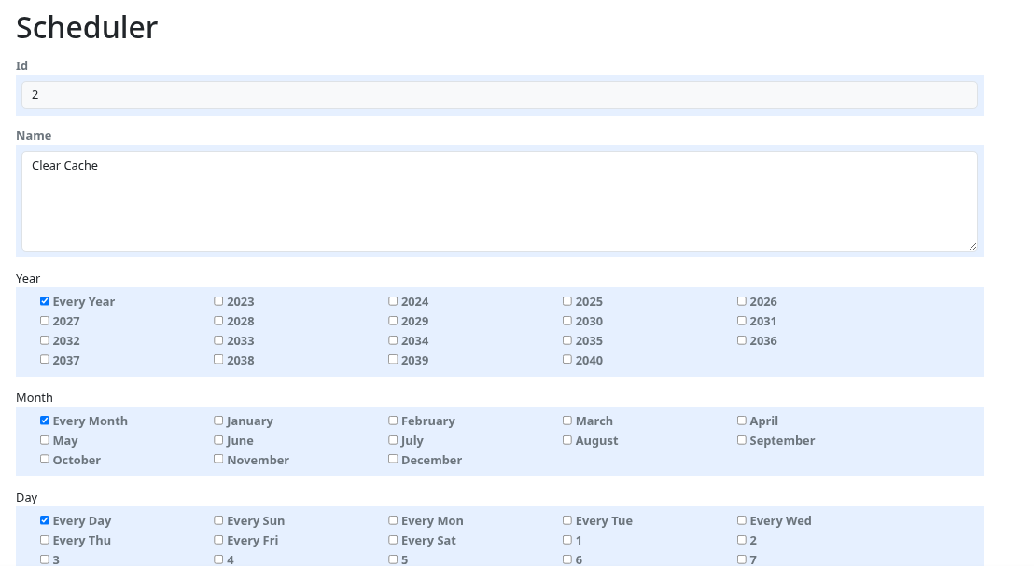
Task: Enable the July month checkbox
Action: click(393, 440)
